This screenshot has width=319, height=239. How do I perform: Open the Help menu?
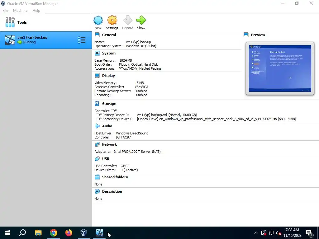[36, 11]
